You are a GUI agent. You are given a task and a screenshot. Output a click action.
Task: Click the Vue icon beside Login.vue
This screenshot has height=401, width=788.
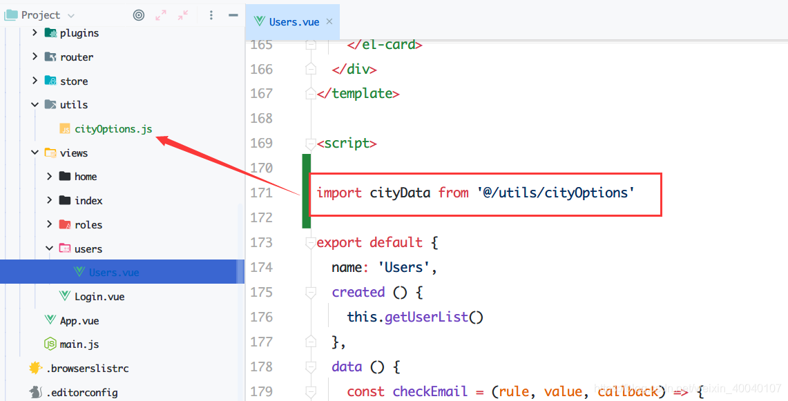[64, 295]
